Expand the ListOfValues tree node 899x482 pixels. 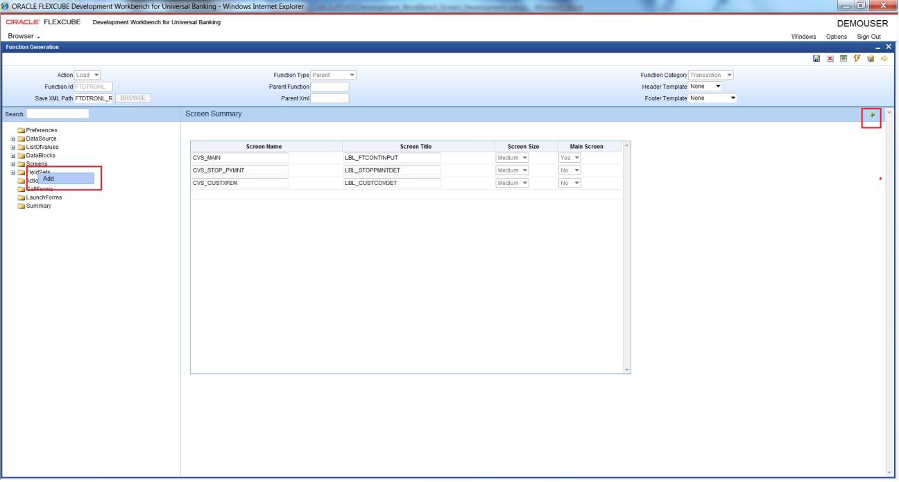13,147
